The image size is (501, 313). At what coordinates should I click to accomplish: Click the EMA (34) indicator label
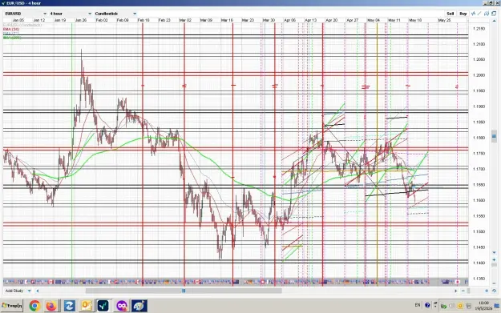[11, 30]
